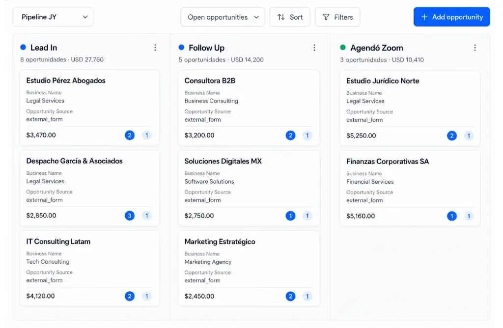This screenshot has width=503, height=328.
Task: Click light badge 1 on Despacho García card
Action: click(x=146, y=216)
